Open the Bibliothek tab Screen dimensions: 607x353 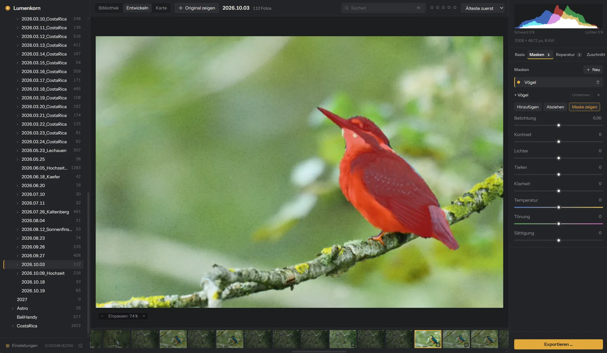coord(109,8)
